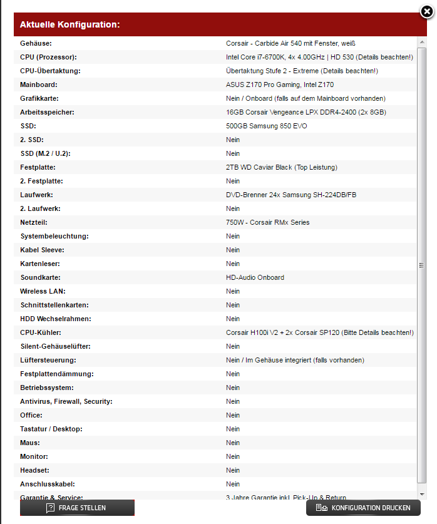Image resolution: width=437 pixels, height=524 pixels.
Task: Click 'Nein' in the Monitor row
Action: tap(232, 456)
